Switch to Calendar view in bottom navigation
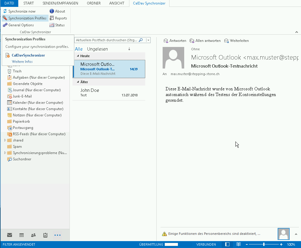 [x=22, y=235]
